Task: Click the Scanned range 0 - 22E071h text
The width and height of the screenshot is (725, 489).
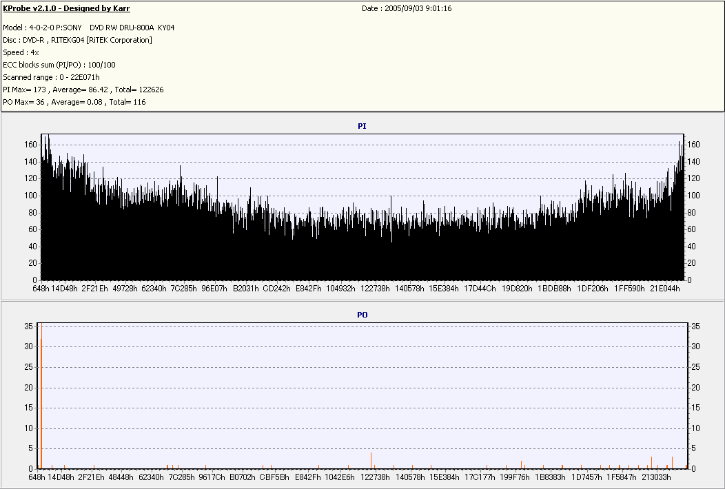Action: pyautogui.click(x=51, y=77)
